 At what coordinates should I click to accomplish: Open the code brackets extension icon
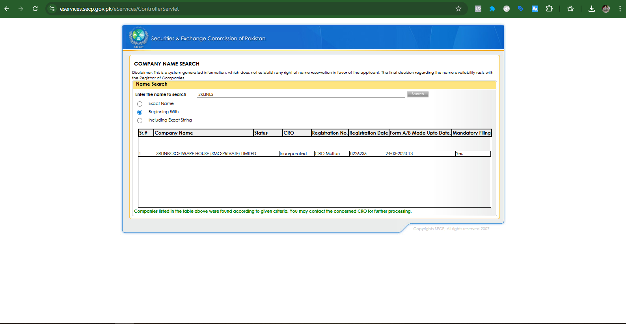pos(478,9)
